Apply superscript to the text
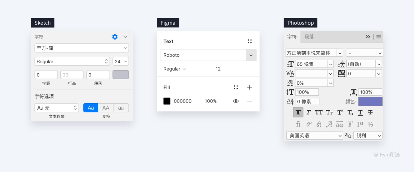414x172 pixels. [x=340, y=112]
